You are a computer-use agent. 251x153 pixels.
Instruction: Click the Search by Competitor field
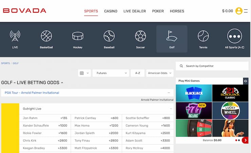(212, 66)
